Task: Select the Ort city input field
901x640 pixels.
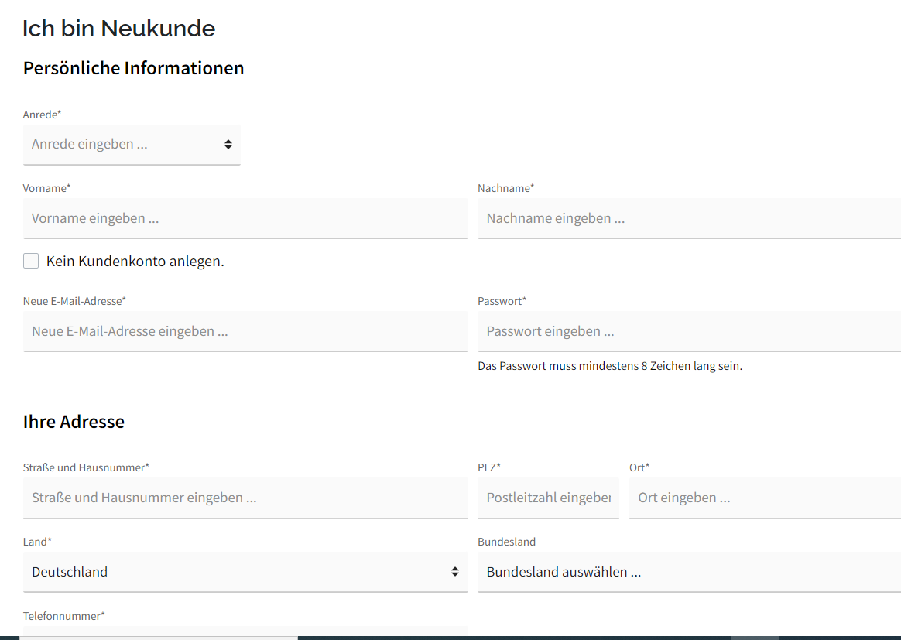Action: [764, 498]
